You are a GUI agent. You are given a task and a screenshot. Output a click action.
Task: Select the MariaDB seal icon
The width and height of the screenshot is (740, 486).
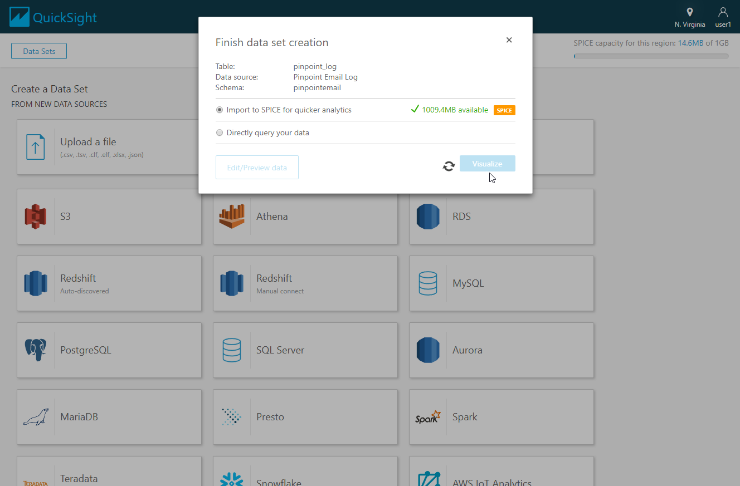click(x=35, y=417)
